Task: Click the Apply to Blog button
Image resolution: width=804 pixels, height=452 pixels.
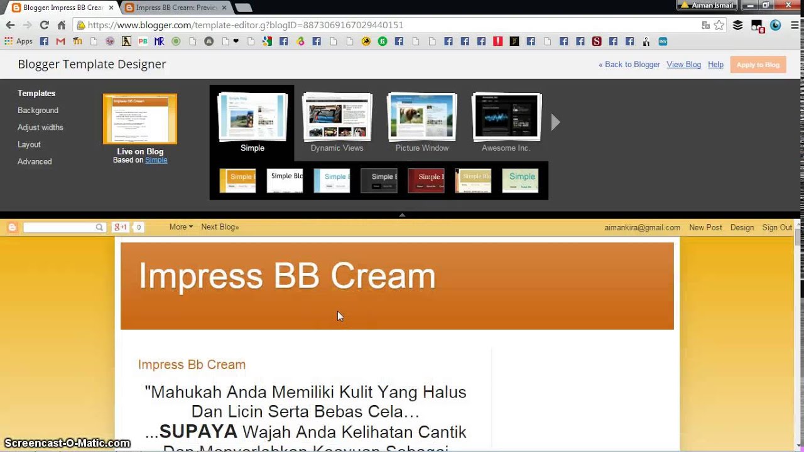Action: [758, 65]
